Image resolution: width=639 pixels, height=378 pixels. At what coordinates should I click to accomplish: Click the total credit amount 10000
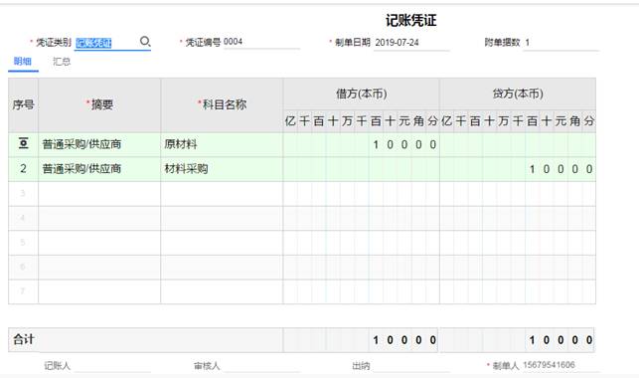[517, 340]
